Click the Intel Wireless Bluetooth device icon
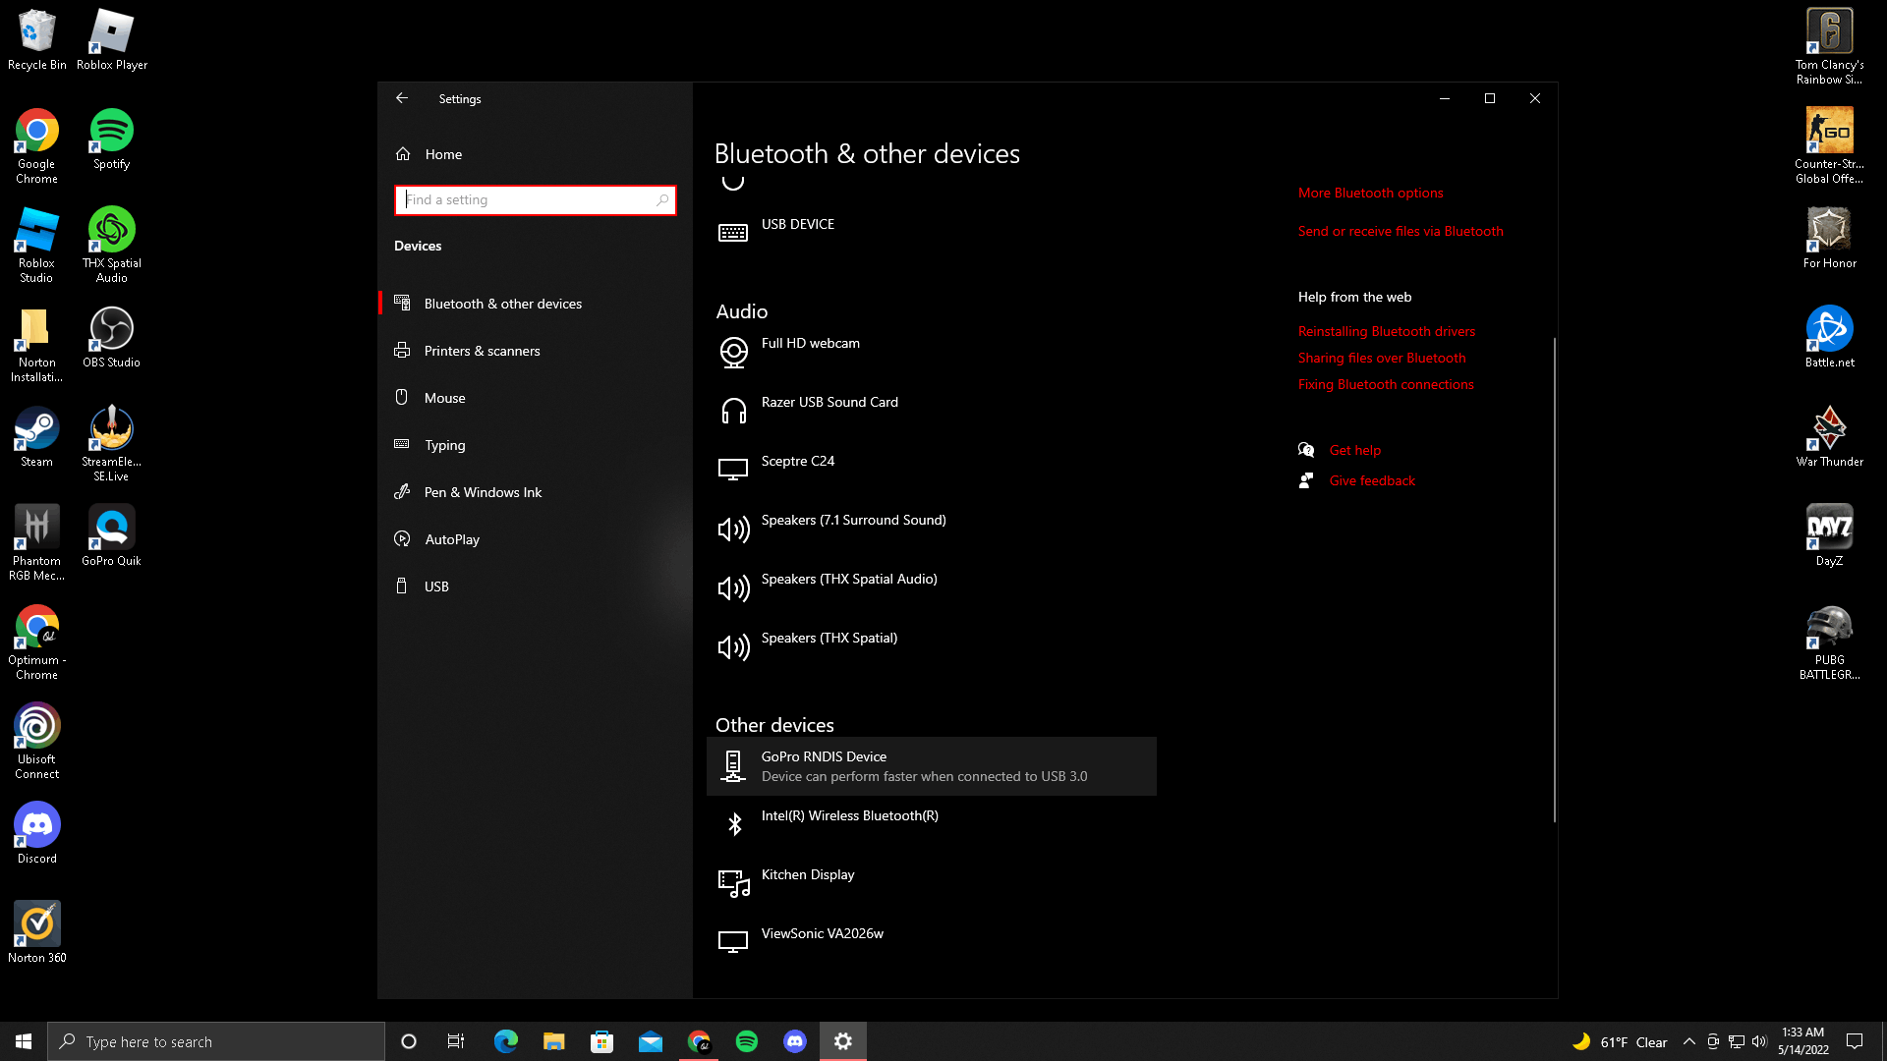Viewport: 1887px width, 1061px height. 733,823
